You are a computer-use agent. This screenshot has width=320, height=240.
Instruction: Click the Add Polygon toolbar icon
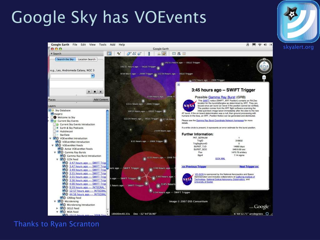pyautogui.click(x=129, y=54)
